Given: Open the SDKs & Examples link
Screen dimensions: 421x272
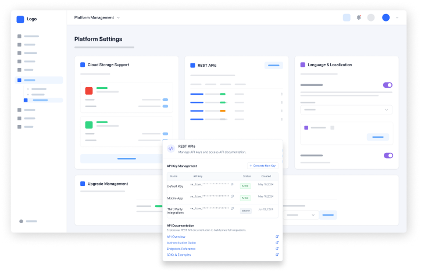Looking at the screenshot, I should pos(179,255).
